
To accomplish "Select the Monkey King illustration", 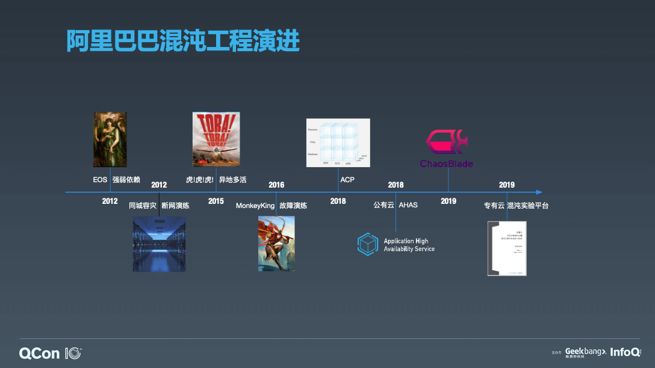I will point(276,244).
